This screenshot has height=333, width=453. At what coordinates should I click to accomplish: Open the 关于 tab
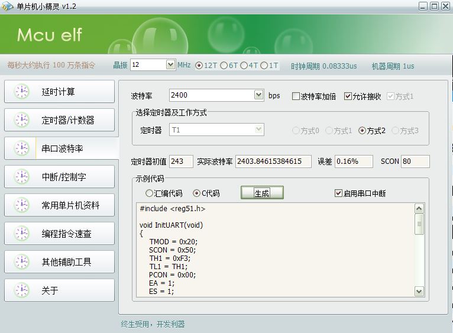click(59, 290)
